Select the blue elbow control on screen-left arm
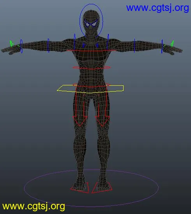Screen dimensions: 191x214 [48, 46]
